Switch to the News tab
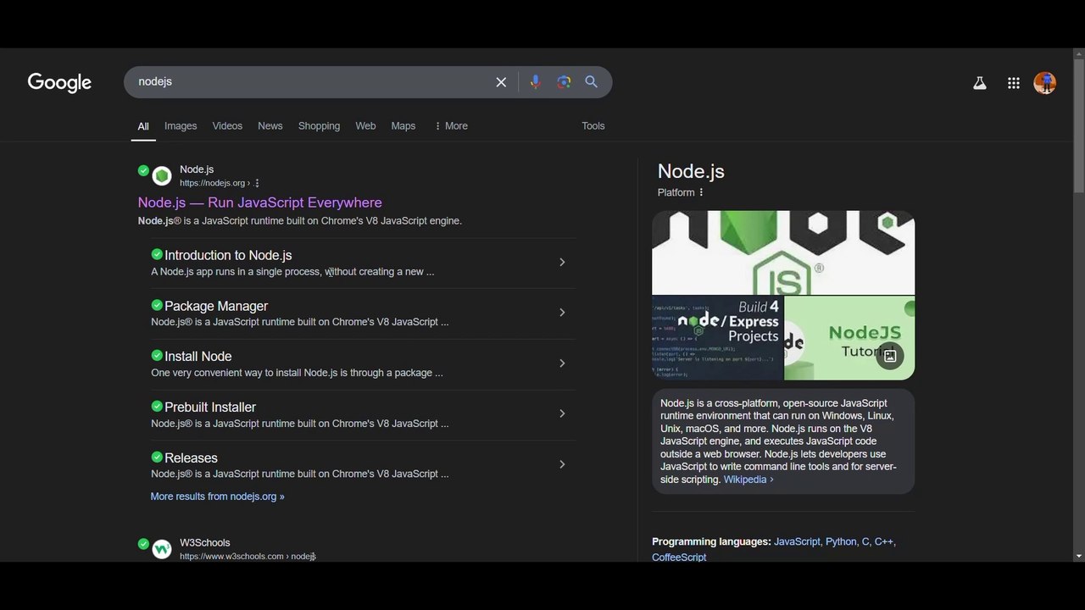The width and height of the screenshot is (1085, 610). point(270,126)
